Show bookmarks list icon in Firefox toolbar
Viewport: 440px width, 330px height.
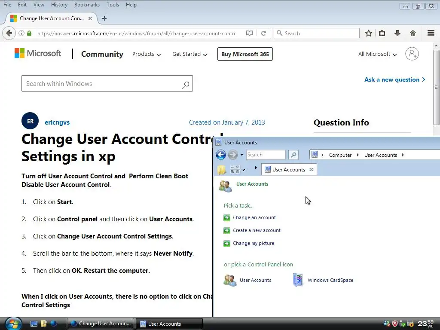[x=382, y=33]
